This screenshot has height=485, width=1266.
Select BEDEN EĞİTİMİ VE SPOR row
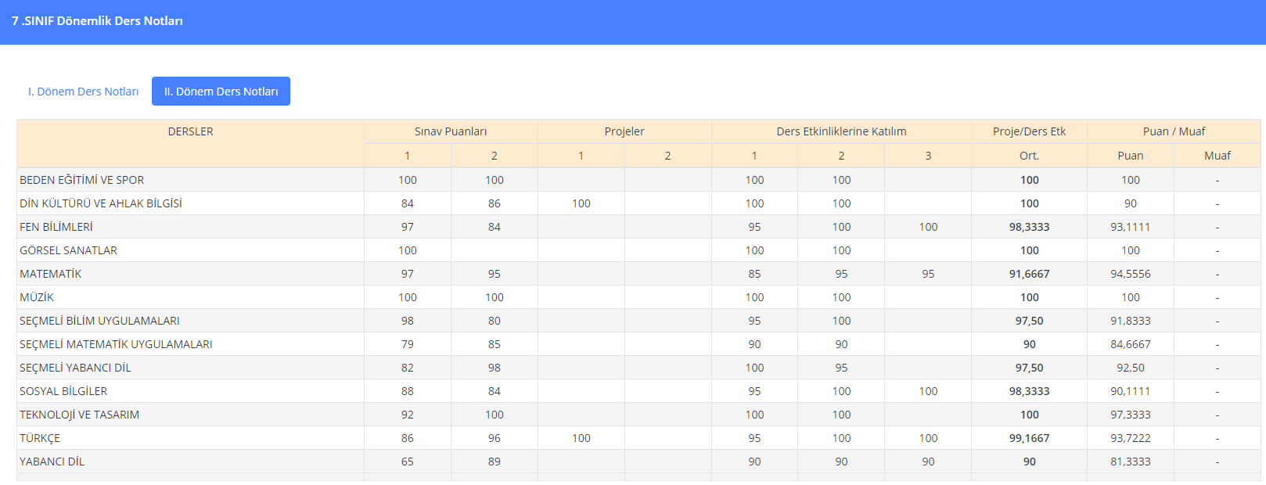[x=638, y=180]
